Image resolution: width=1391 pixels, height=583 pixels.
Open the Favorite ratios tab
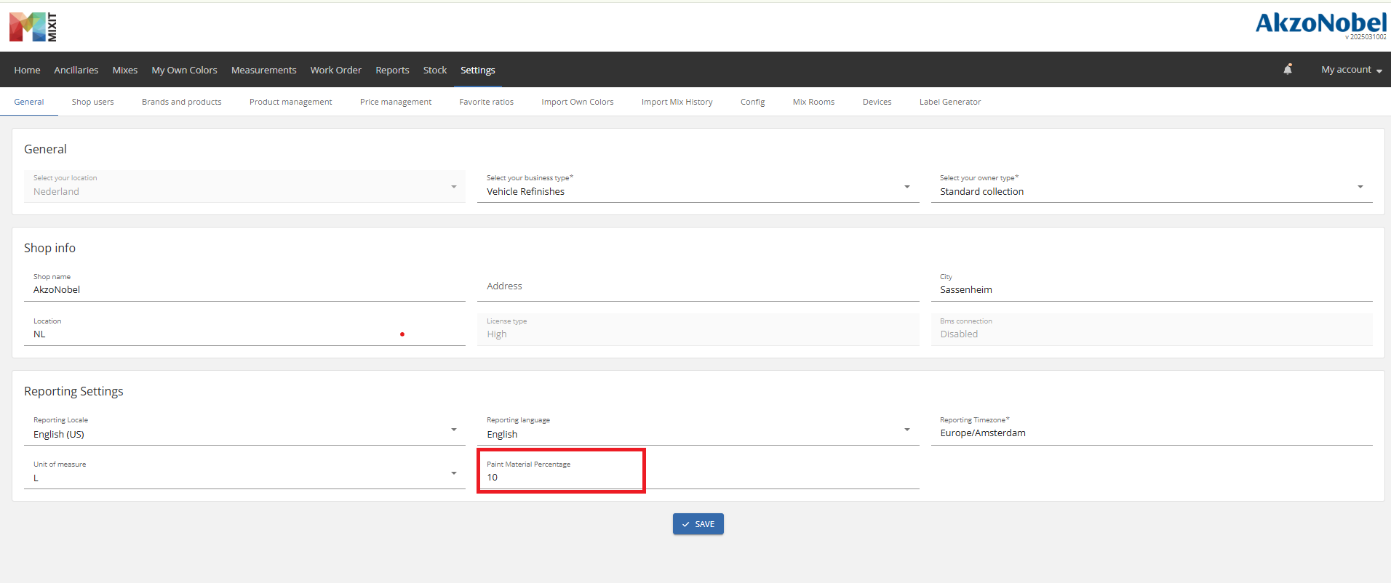point(487,102)
